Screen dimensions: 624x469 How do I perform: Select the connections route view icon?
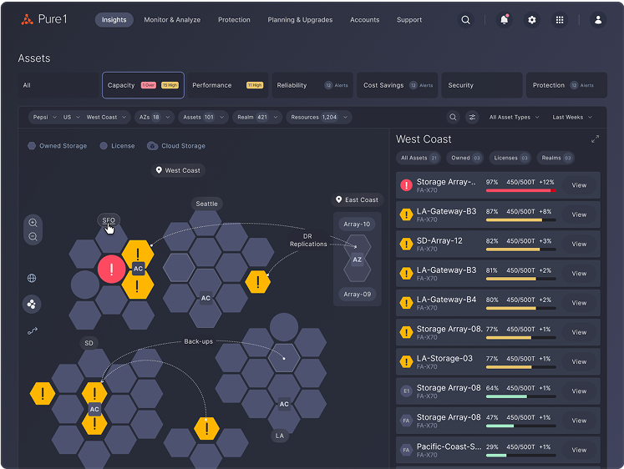[33, 330]
